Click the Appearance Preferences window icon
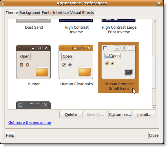 click(4, 3)
